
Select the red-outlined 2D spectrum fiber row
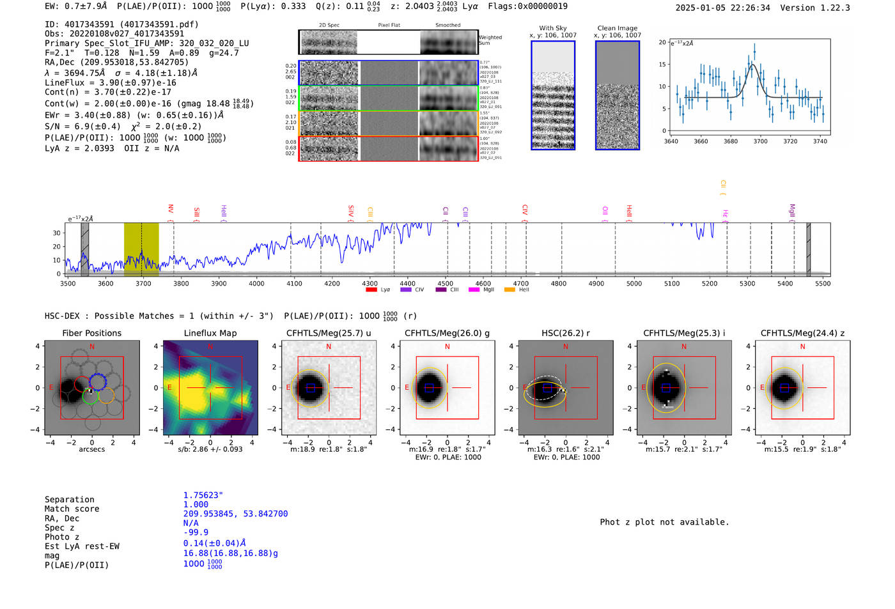[389, 148]
